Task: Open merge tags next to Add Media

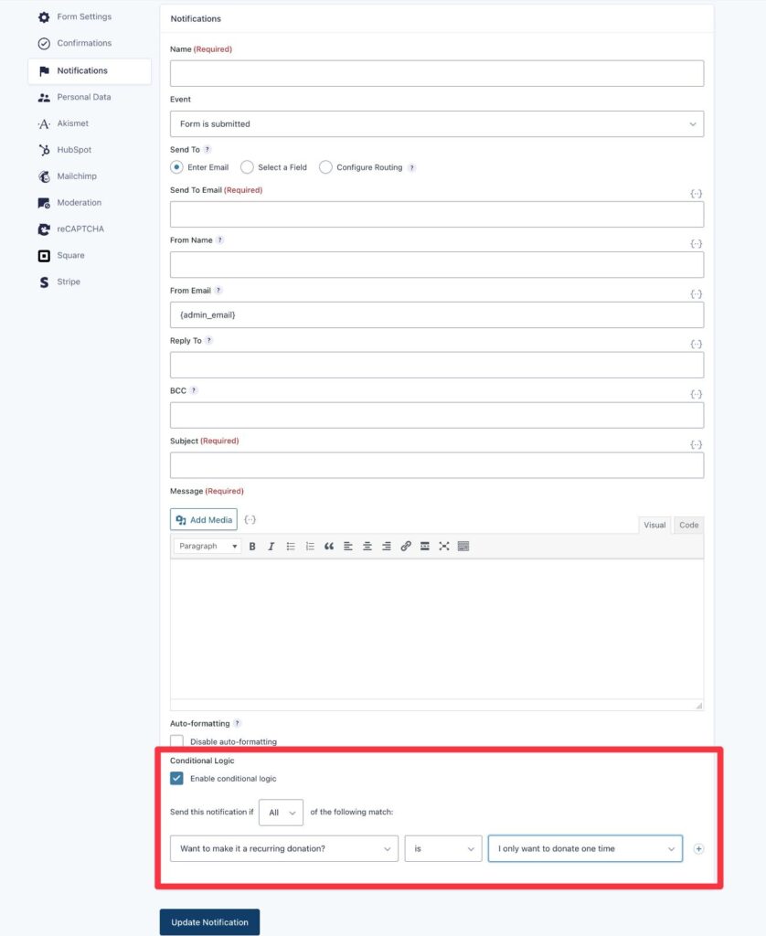Action: click(250, 519)
